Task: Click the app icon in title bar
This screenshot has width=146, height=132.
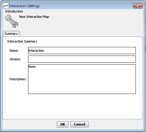Action: [x=6, y=6]
